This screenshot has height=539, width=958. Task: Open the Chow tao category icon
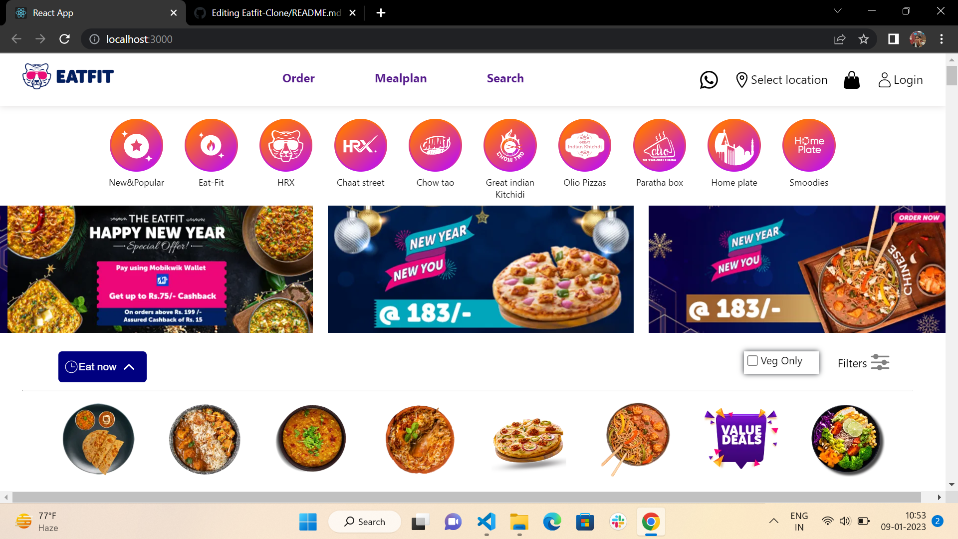pyautogui.click(x=435, y=145)
